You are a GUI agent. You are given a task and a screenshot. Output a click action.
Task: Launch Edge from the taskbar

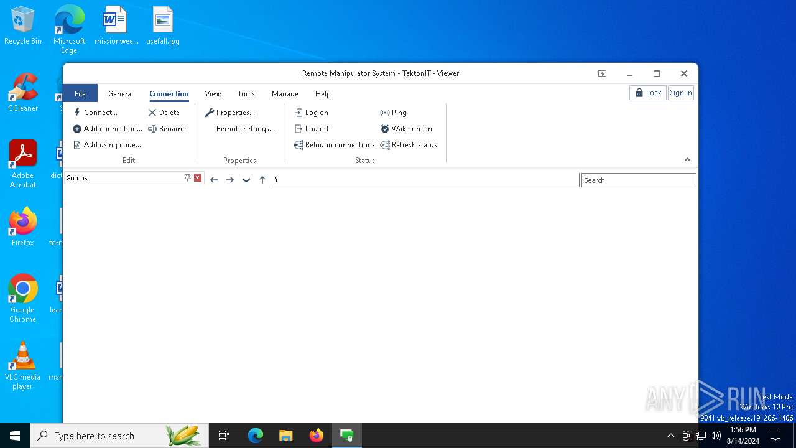256,436
